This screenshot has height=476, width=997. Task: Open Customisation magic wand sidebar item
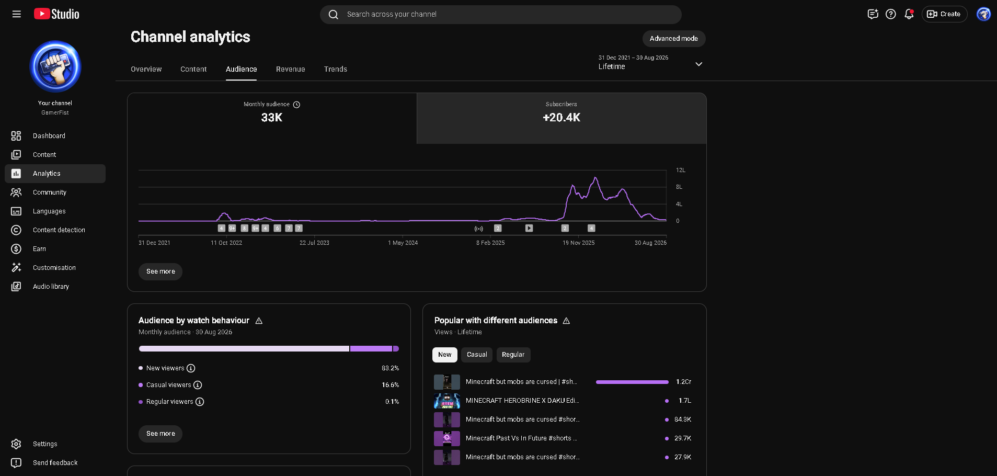pos(55,268)
